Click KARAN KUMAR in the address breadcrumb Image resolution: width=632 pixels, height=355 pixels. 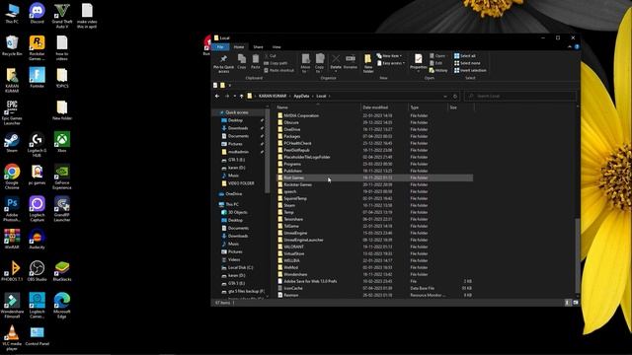pos(273,97)
